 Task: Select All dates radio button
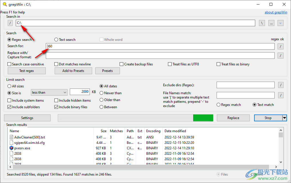click(x=108, y=86)
